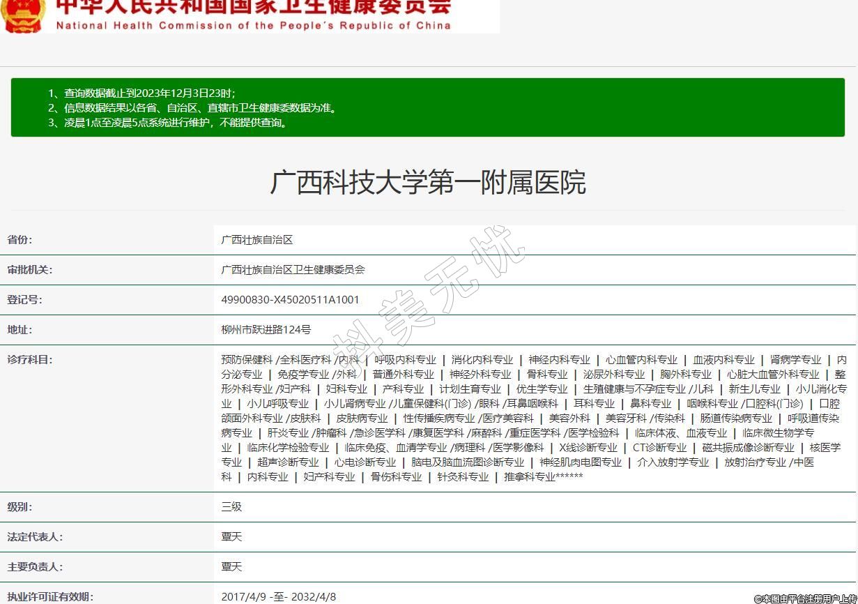Image resolution: width=858 pixels, height=604 pixels.
Task: Select the 登记号 field label
Action: 24,300
